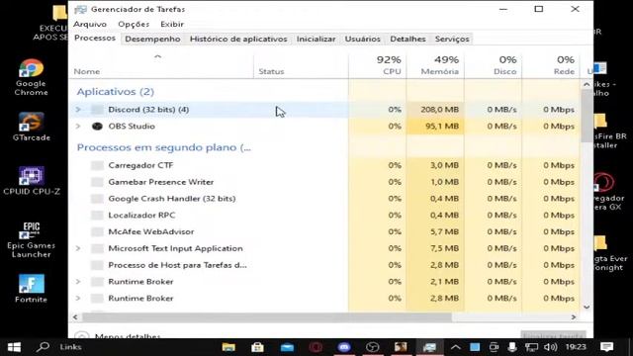Show hidden system tray icons
Viewport: 633px width, 356px height.
click(x=455, y=347)
